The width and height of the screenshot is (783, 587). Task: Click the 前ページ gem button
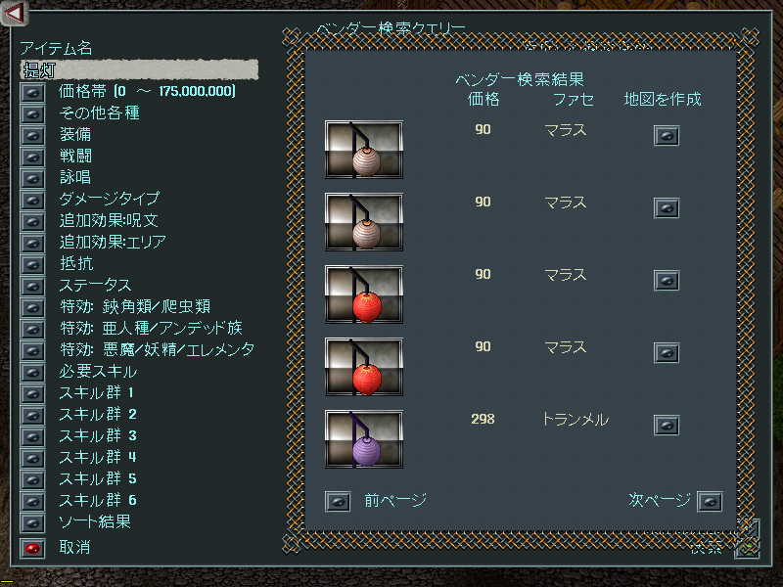tap(338, 501)
